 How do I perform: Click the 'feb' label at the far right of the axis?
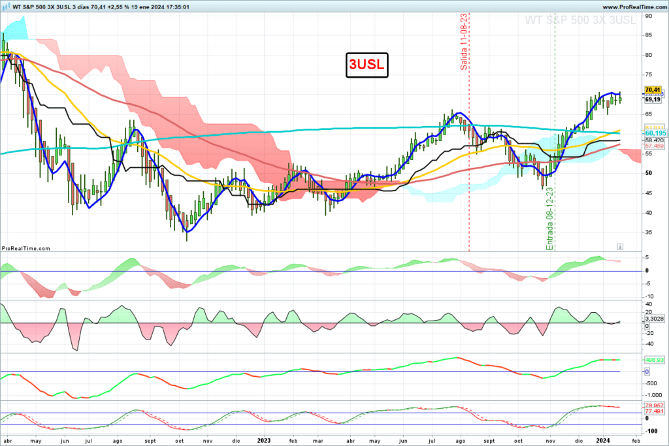[x=636, y=441]
